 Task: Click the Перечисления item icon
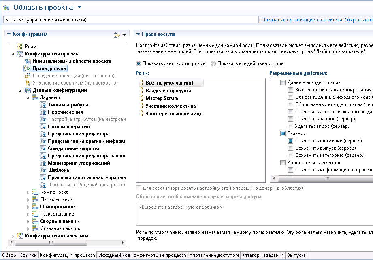pyautogui.click(x=43, y=112)
